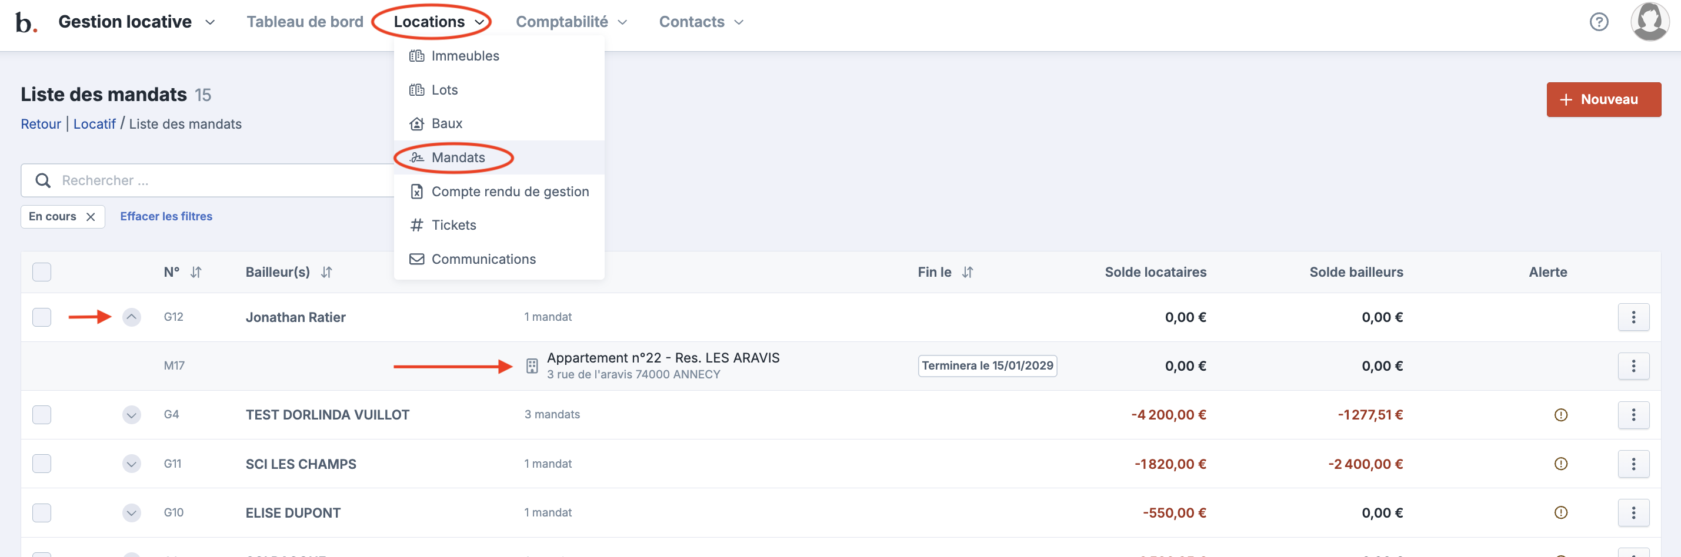Click the alert icon for TEST DORLINDA VUILLOT

[1560, 415]
